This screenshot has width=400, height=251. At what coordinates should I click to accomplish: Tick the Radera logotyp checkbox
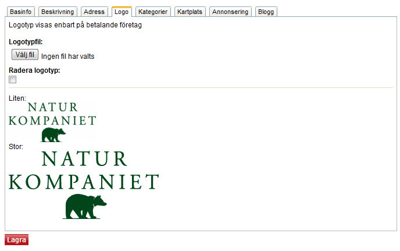(13, 79)
